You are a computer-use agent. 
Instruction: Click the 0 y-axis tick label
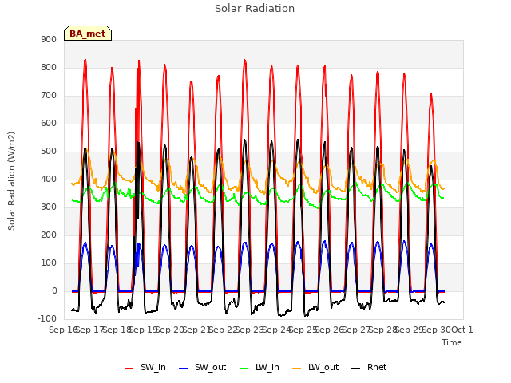(54, 291)
